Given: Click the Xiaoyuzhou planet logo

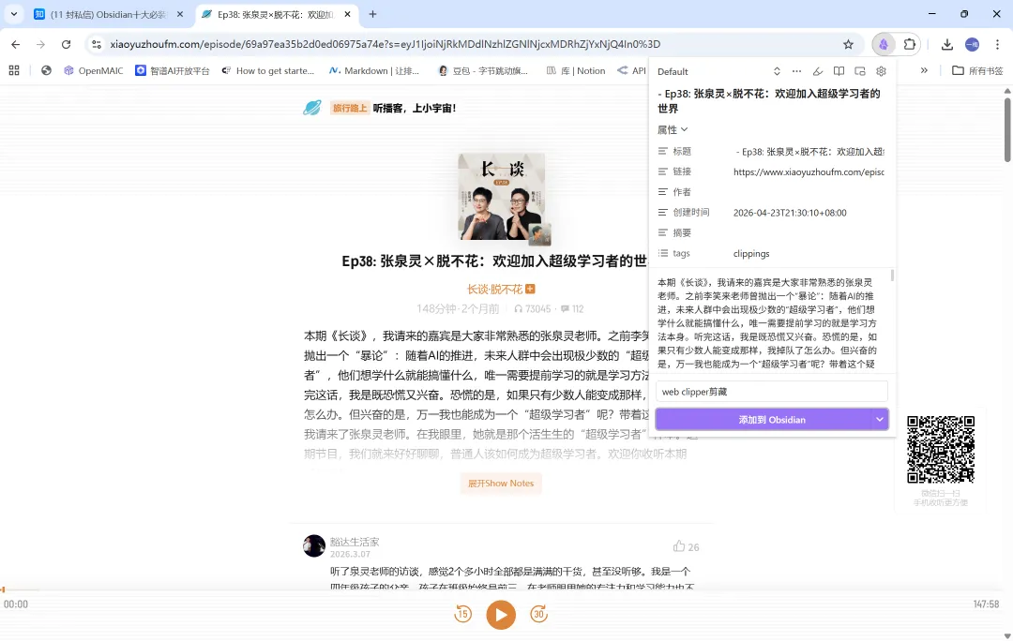Looking at the screenshot, I should pos(312,108).
